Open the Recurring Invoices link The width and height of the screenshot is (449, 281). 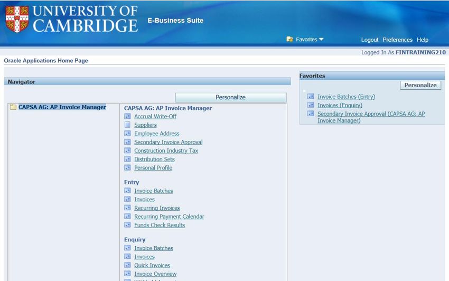click(157, 208)
